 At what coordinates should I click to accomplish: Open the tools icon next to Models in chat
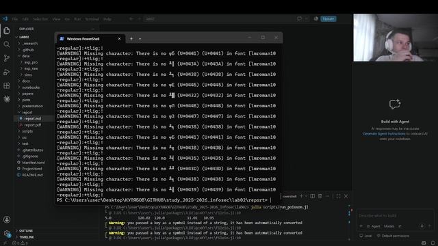(x=400, y=226)
